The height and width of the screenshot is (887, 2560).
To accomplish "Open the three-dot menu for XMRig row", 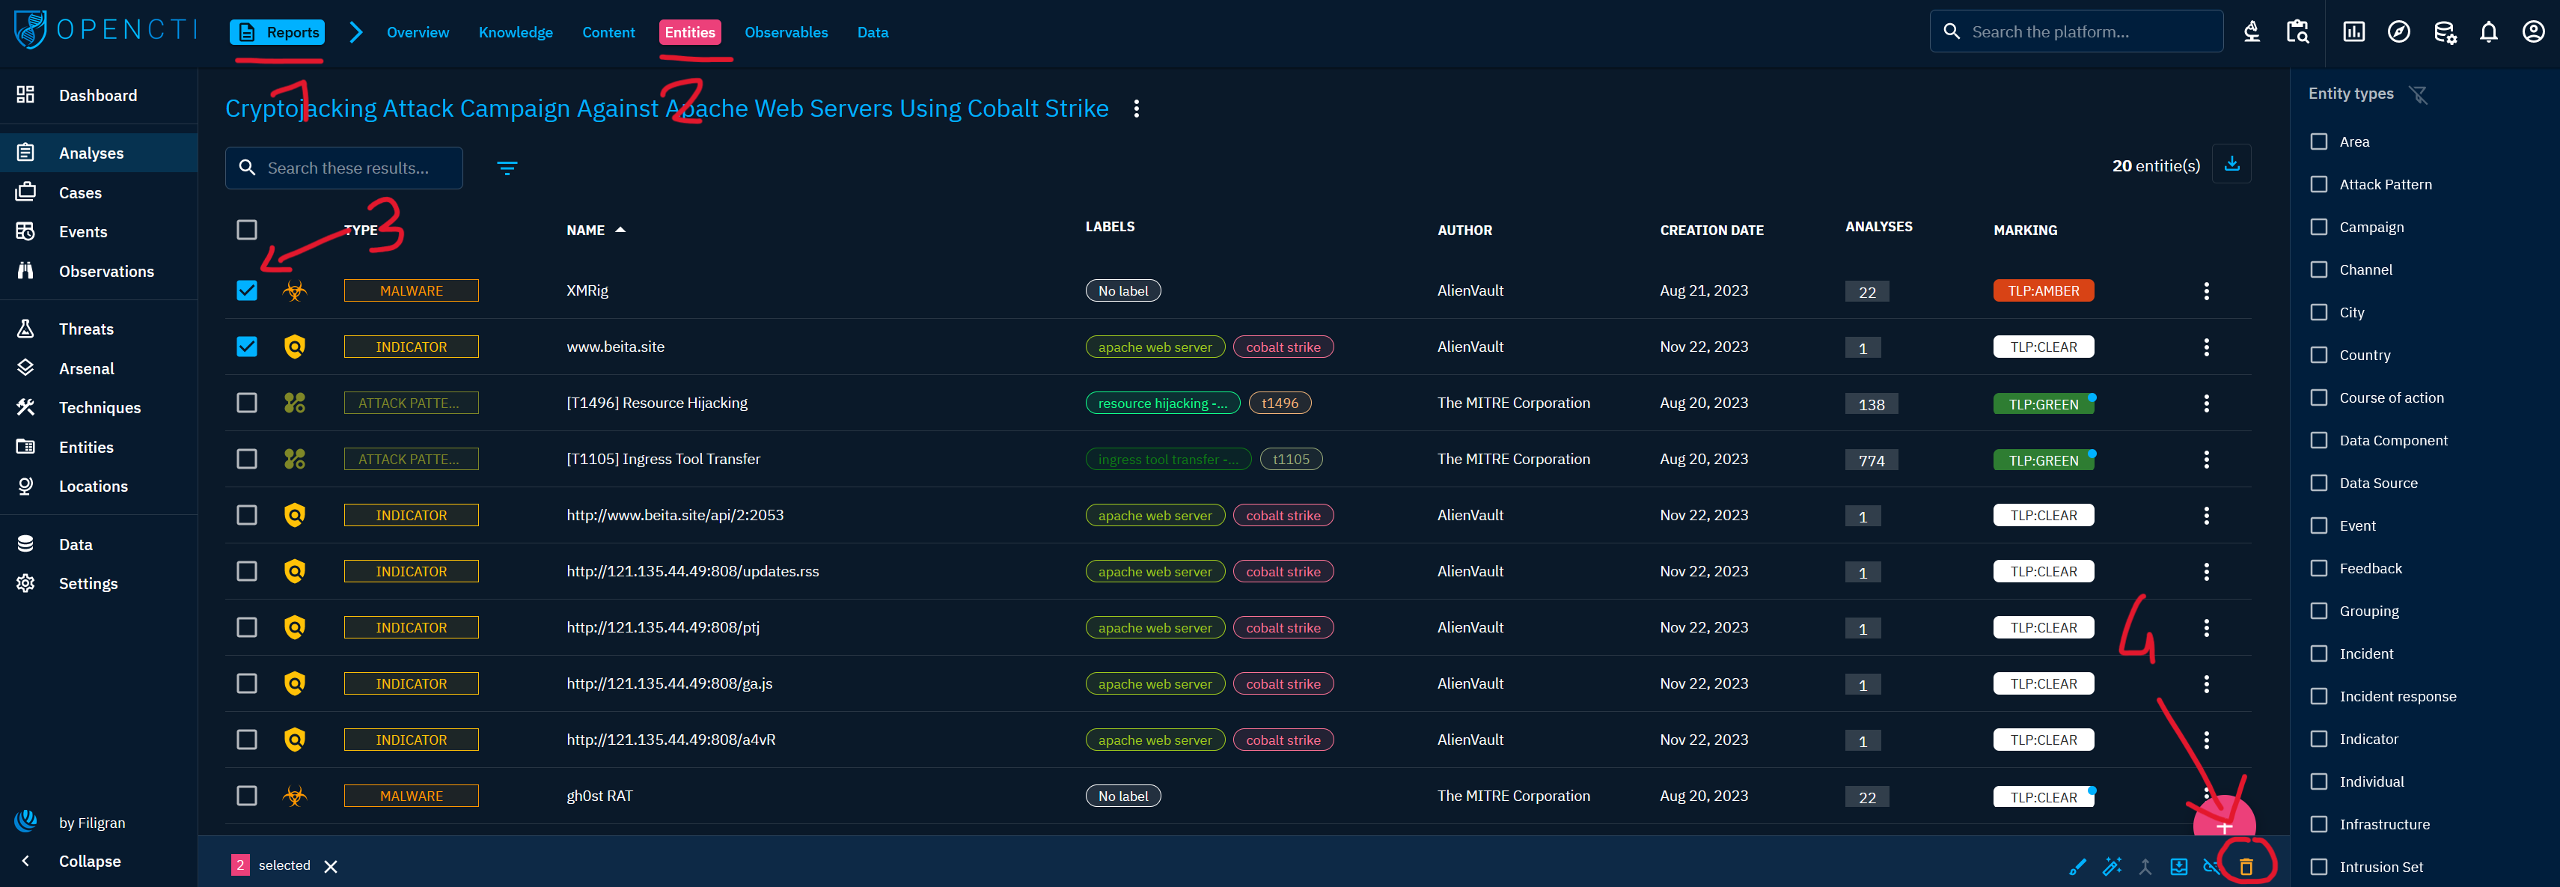I will click(x=2206, y=290).
